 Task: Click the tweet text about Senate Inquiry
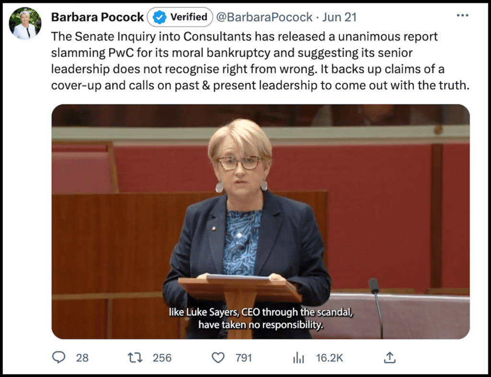click(260, 61)
